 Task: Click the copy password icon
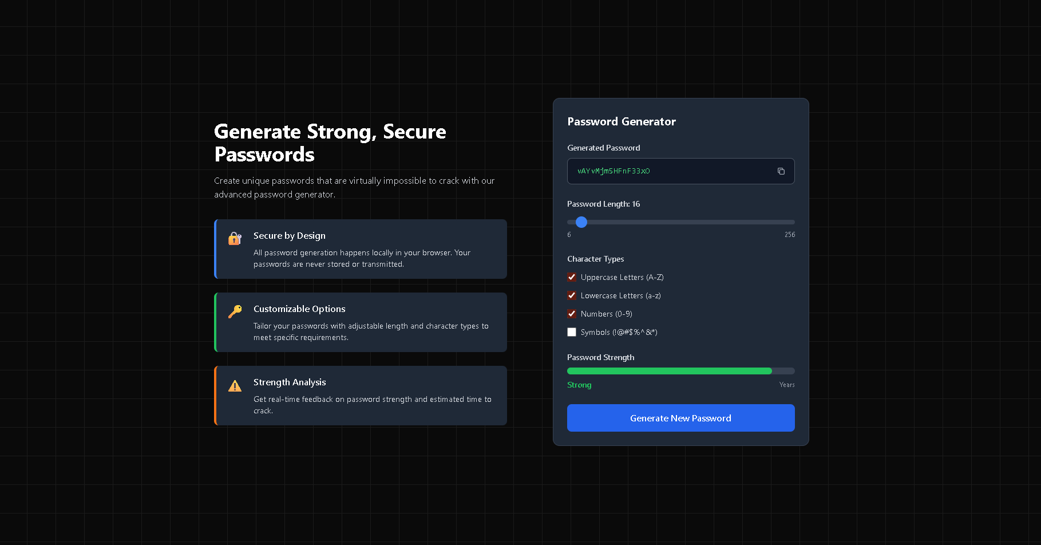point(781,171)
